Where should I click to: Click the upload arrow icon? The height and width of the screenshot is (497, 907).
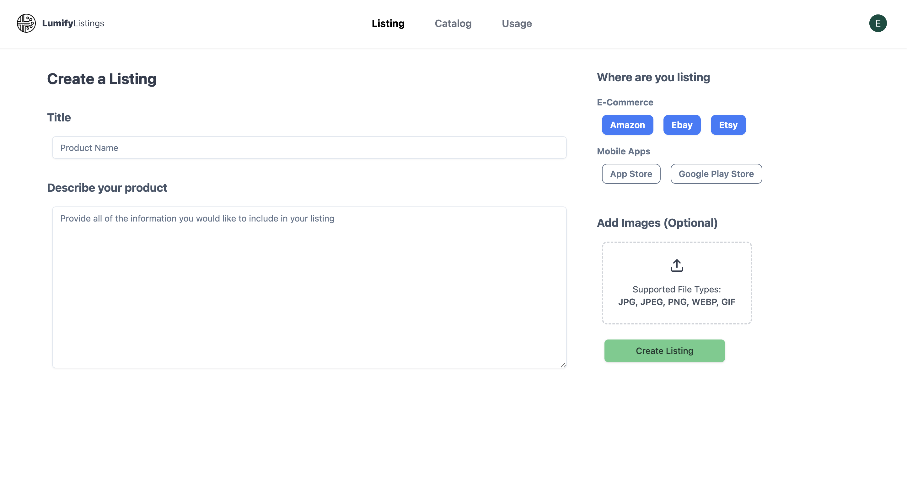click(676, 265)
